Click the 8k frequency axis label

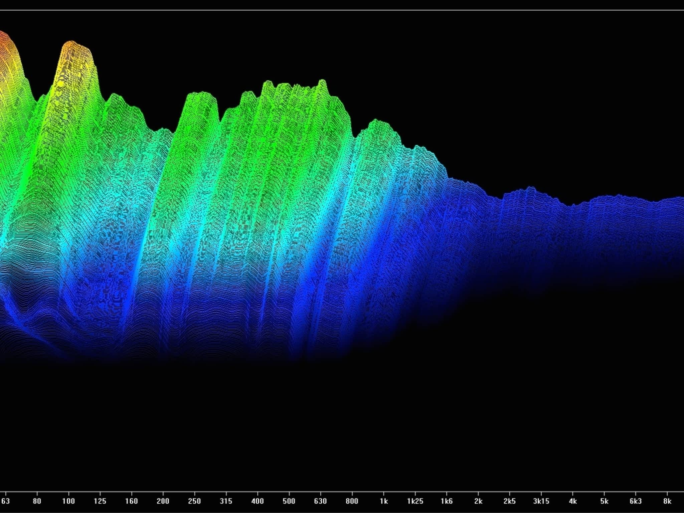pos(667,501)
